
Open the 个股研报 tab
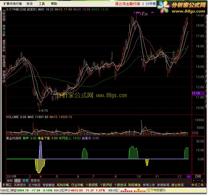click(x=92, y=185)
